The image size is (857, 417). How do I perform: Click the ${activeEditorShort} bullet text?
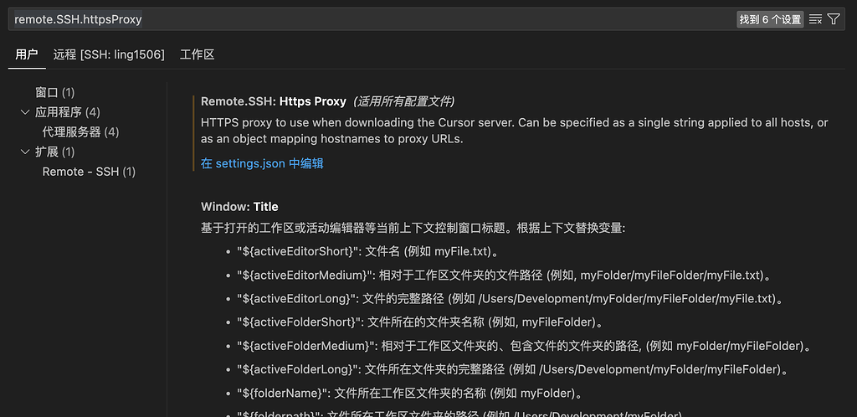(x=369, y=251)
